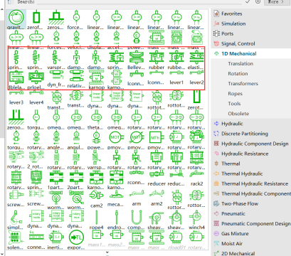Show the Ropes subcategory

[235, 94]
